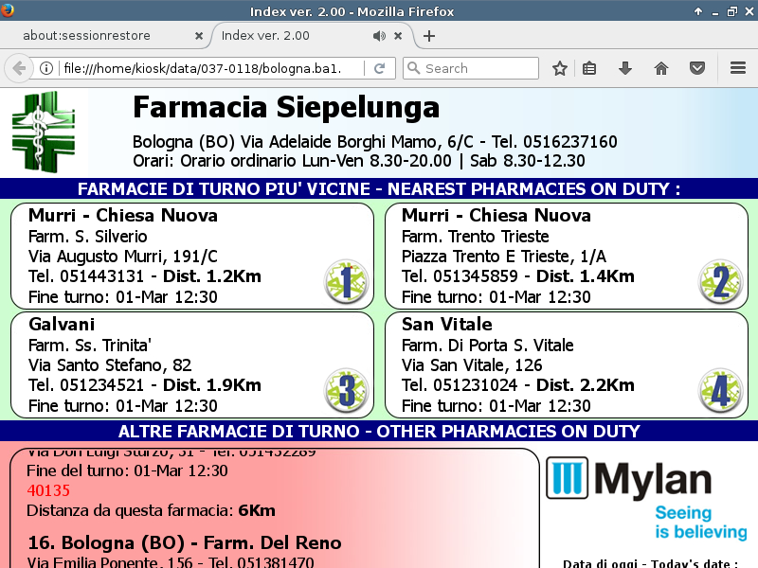Image resolution: width=758 pixels, height=568 pixels.
Task: Switch to the about:sessionrestore tab
Action: (99, 36)
